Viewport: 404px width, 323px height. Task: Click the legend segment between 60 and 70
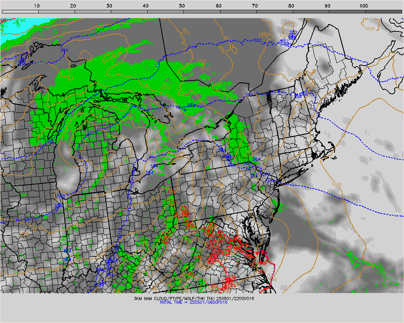[x=238, y=11]
